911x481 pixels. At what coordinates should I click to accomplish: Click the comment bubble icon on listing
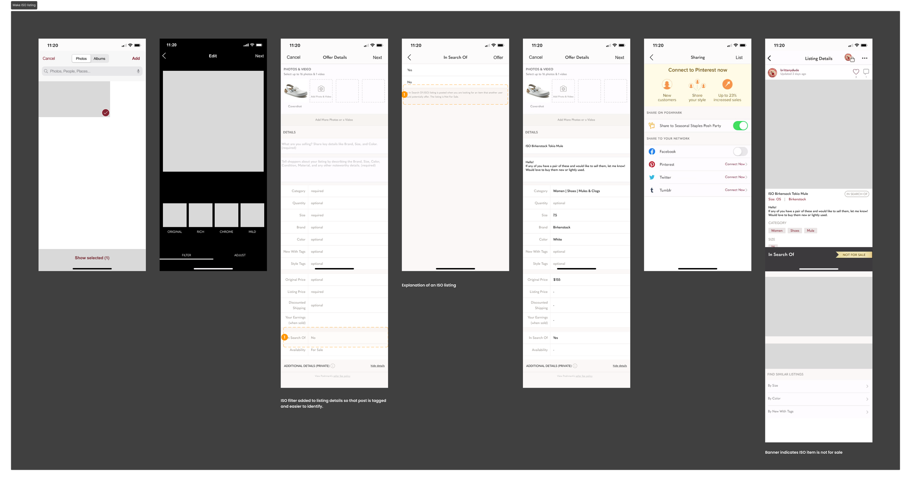point(866,72)
